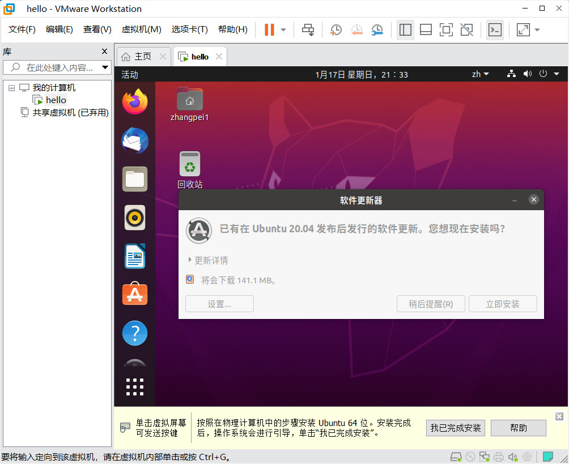Click 我已完成安装 button

tap(456, 428)
